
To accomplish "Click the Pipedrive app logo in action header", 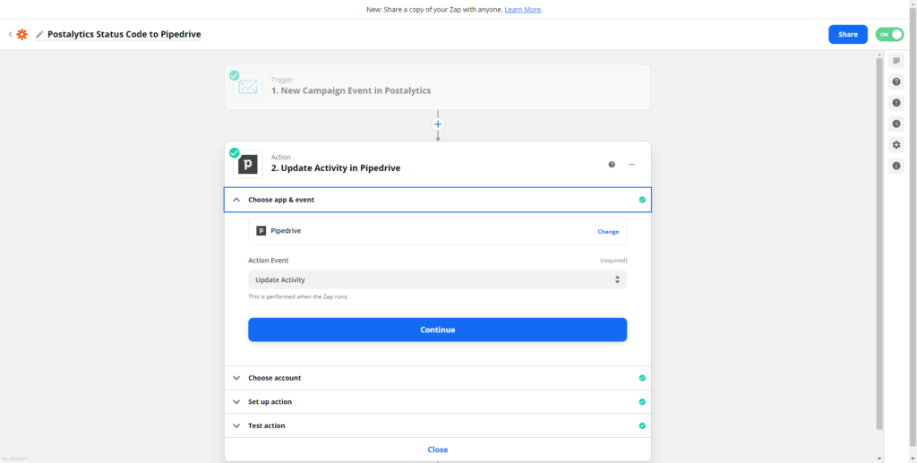I will coord(247,164).
